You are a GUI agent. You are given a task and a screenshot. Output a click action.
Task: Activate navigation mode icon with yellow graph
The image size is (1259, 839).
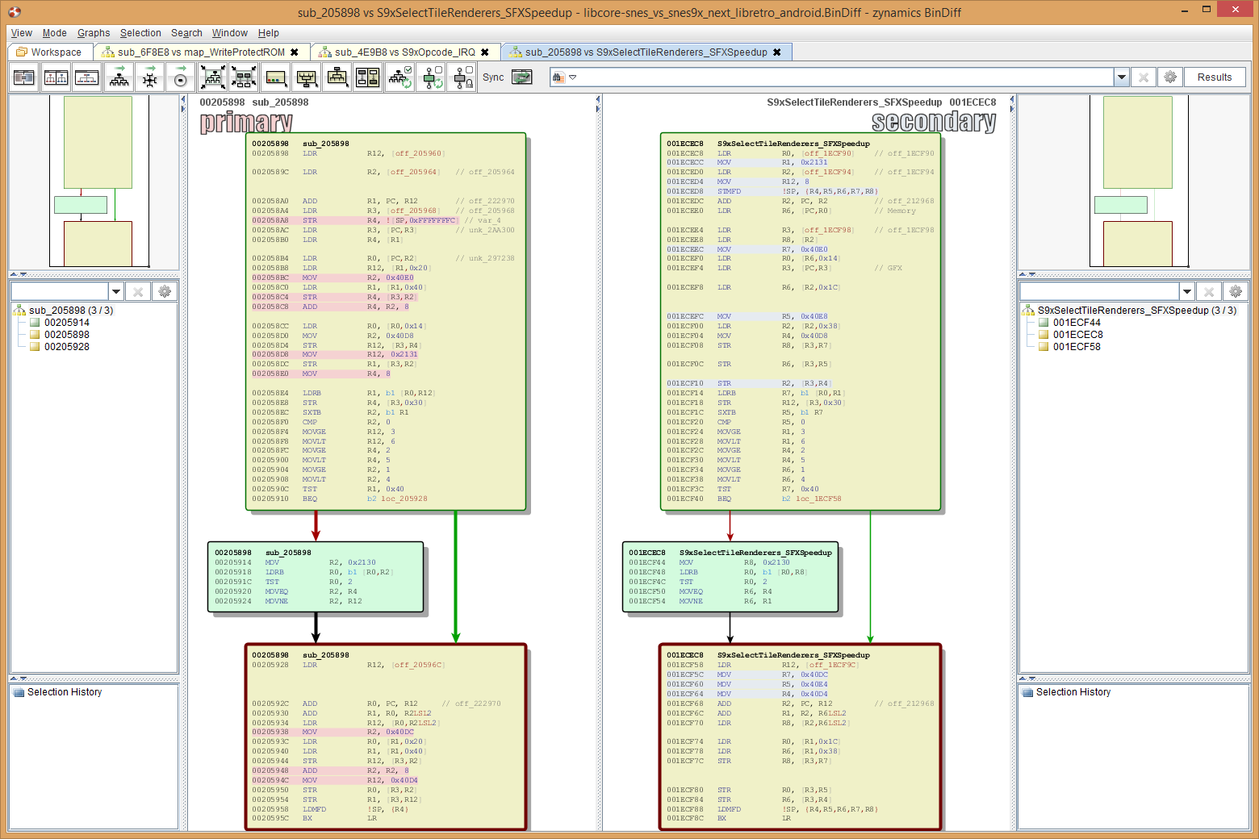pos(306,77)
